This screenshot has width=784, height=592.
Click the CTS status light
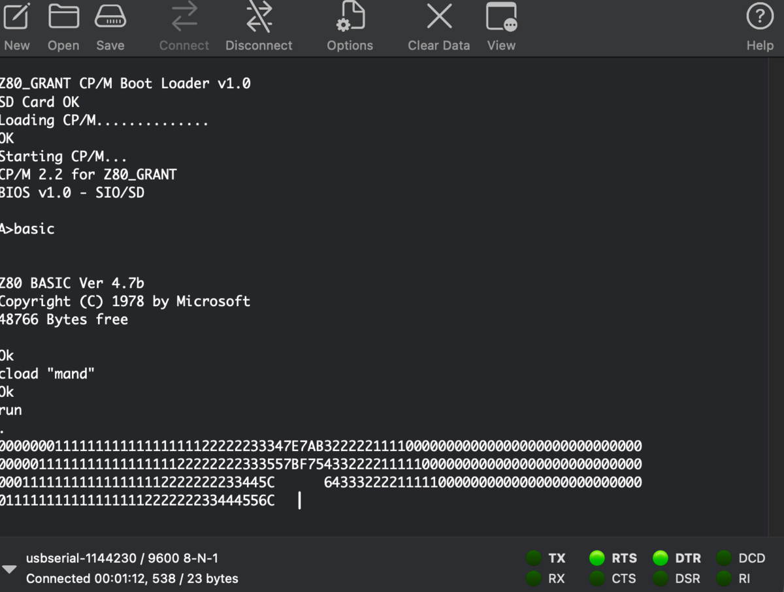[x=596, y=578]
